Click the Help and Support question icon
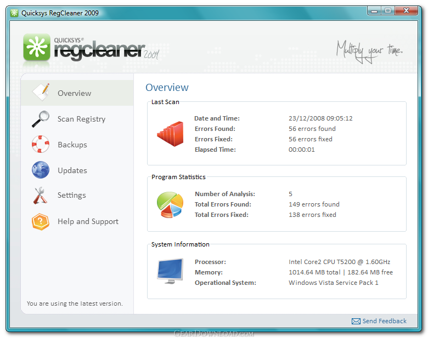This screenshot has width=428, height=338. pyautogui.click(x=41, y=222)
